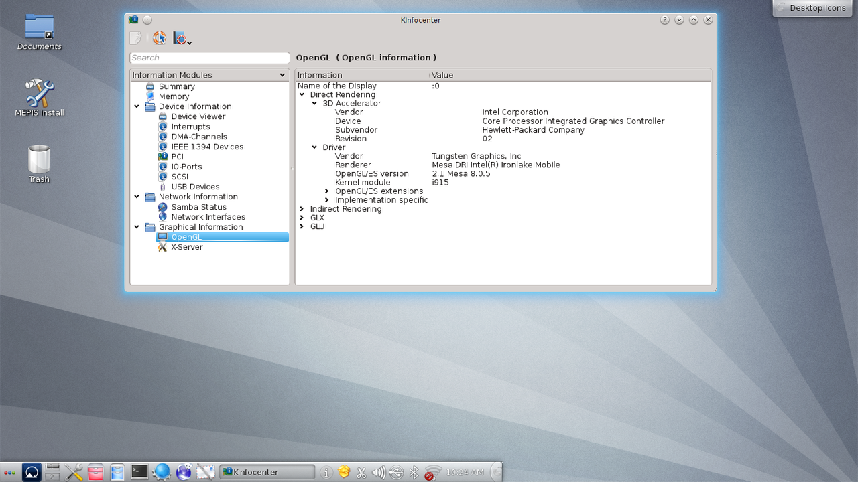Toggle the on-all-desktops titlebar button
The height and width of the screenshot is (482, 858).
[x=147, y=20]
